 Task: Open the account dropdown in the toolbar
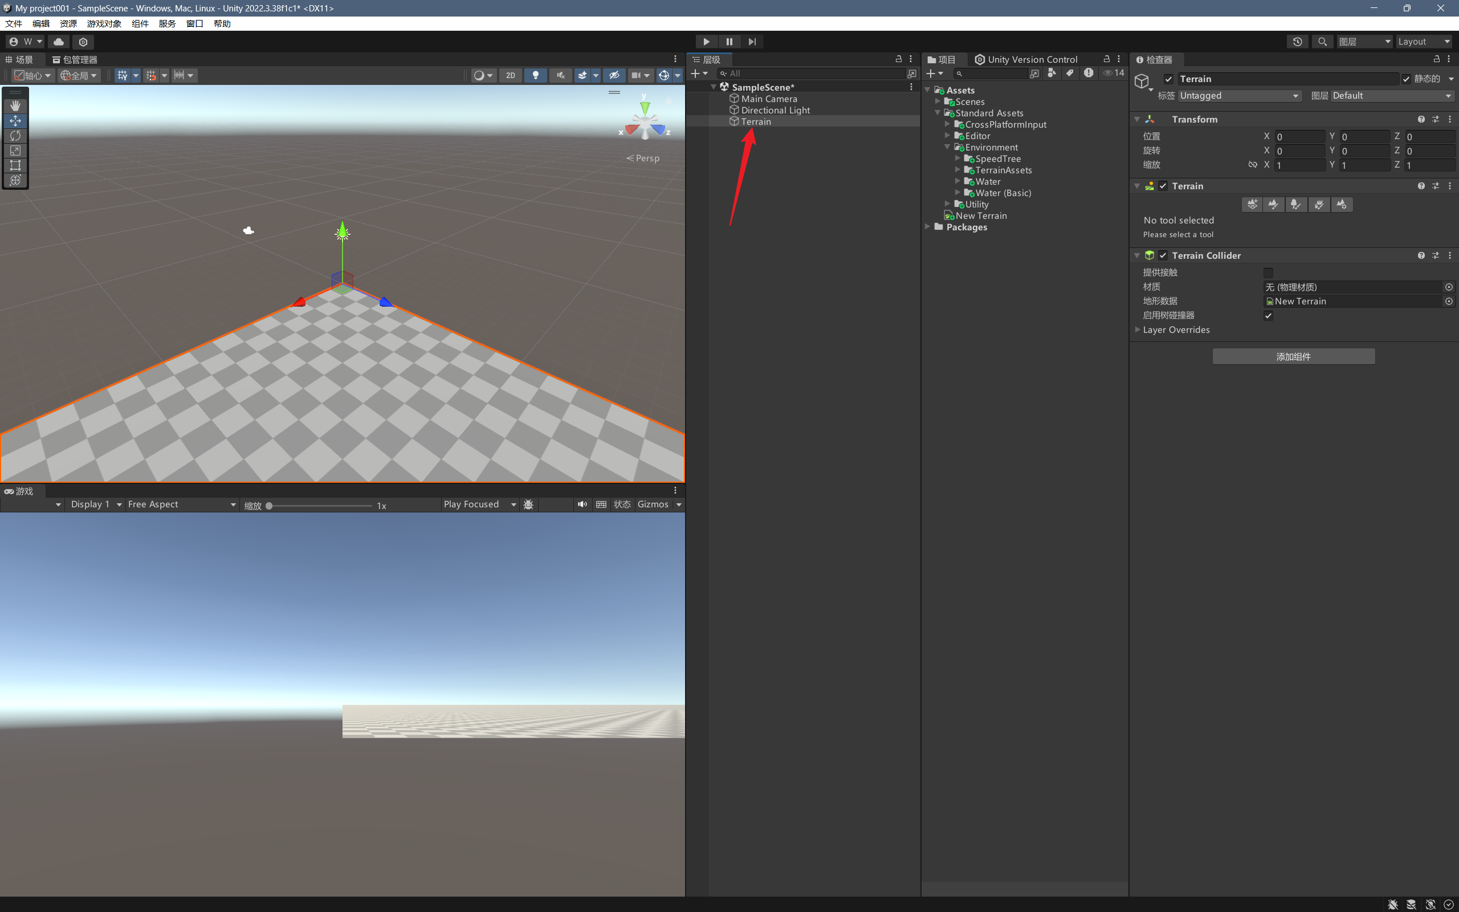click(x=26, y=42)
